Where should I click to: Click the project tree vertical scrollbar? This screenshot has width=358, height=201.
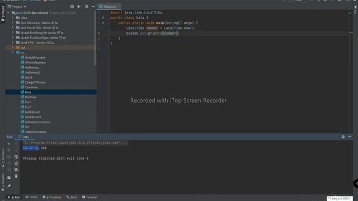tap(95, 38)
